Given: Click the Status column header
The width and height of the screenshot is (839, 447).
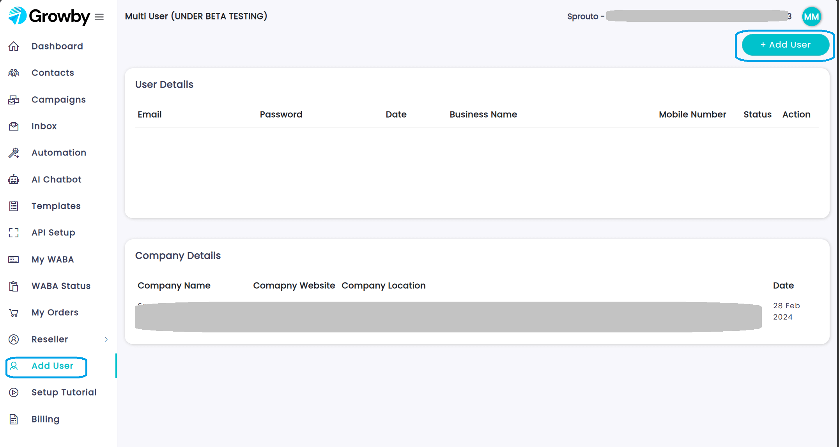Looking at the screenshot, I should click(x=758, y=115).
